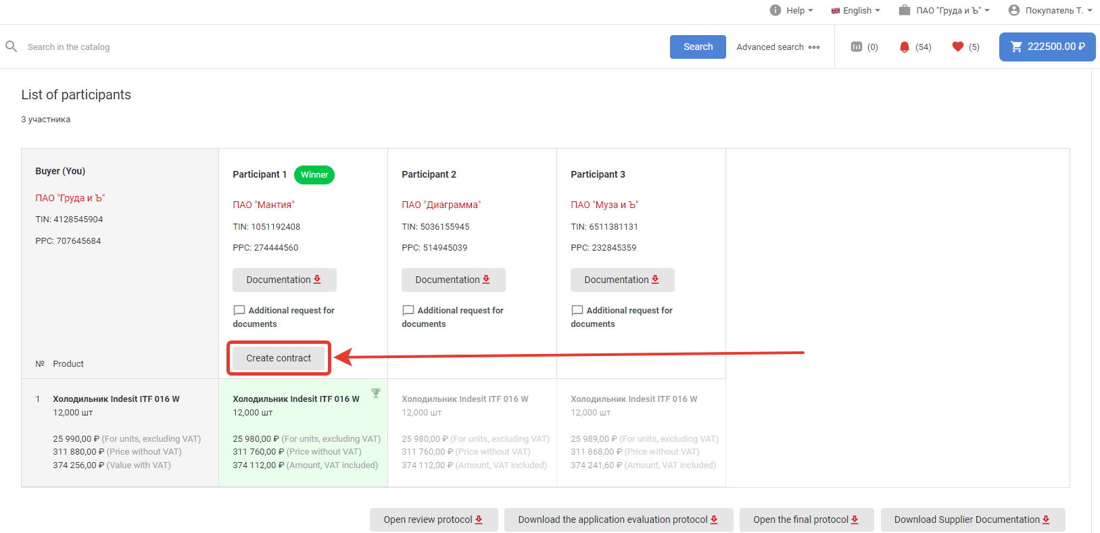The width and height of the screenshot is (1100, 533).
Task: Click the Help info icon
Action: [775, 10]
